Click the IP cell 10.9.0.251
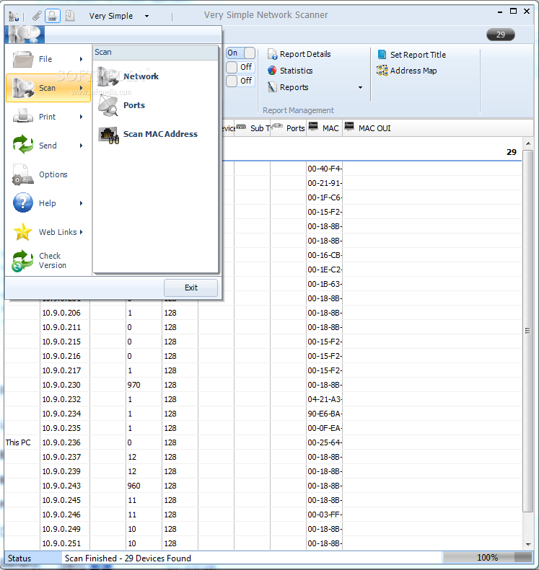The image size is (539, 570). pos(65,543)
